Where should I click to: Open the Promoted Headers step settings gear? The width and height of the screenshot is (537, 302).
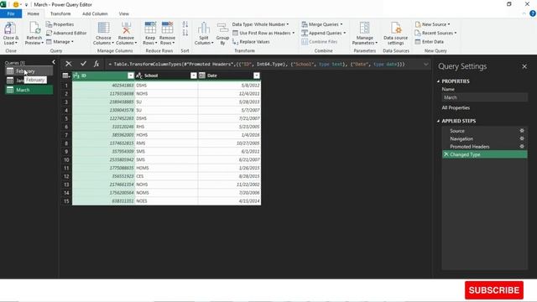522,146
